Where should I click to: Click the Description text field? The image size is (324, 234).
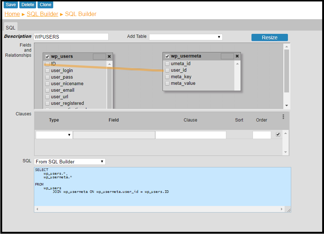(71, 37)
